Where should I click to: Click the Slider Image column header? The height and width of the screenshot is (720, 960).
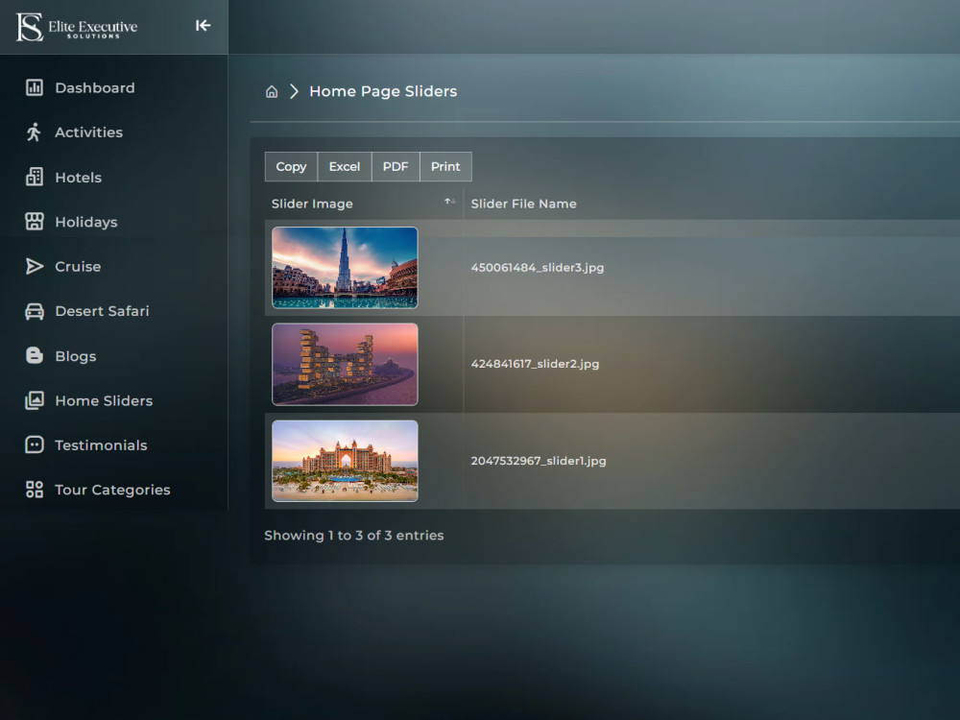364,204
